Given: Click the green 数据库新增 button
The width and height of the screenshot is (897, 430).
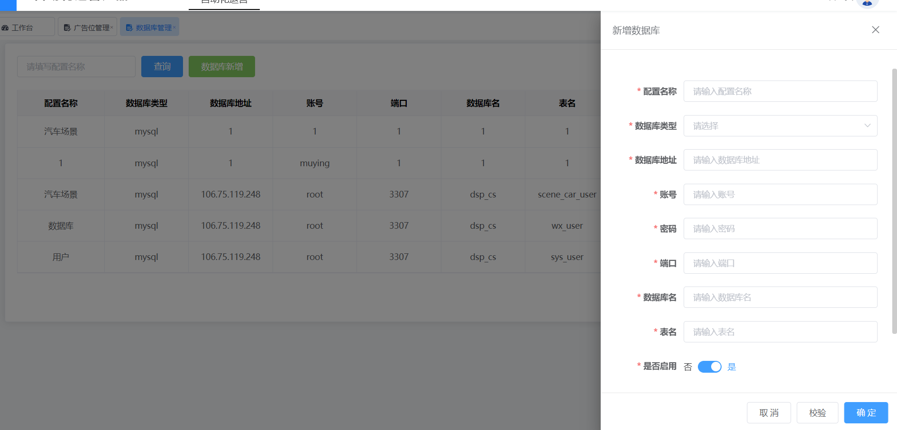Looking at the screenshot, I should pyautogui.click(x=222, y=66).
